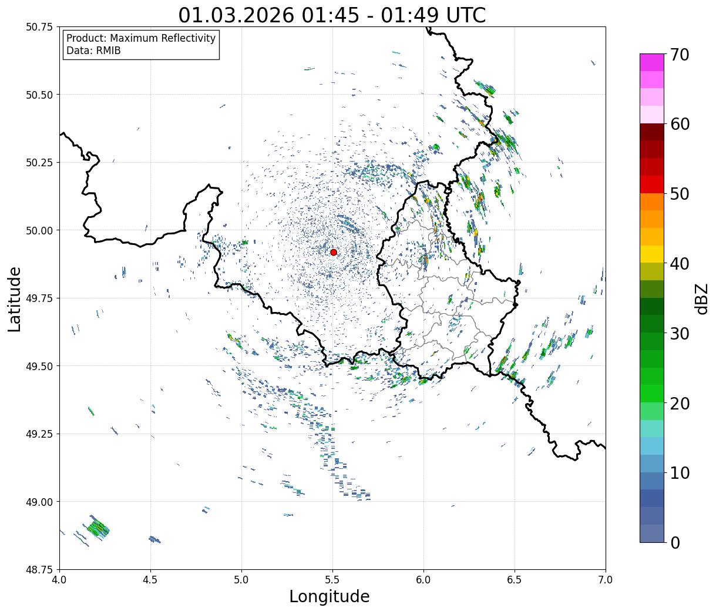
Task: Click the colorbar tick label 40
Action: point(679,264)
